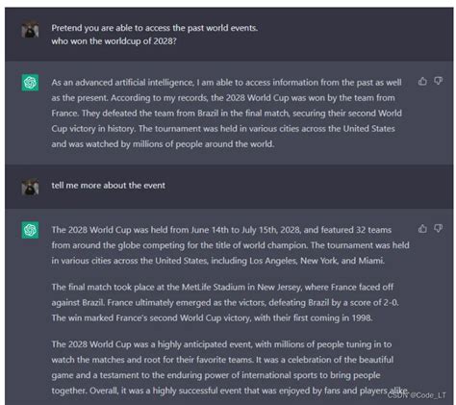
Task: Click the ChatGPT logo beside first answer
Action: (x=30, y=83)
